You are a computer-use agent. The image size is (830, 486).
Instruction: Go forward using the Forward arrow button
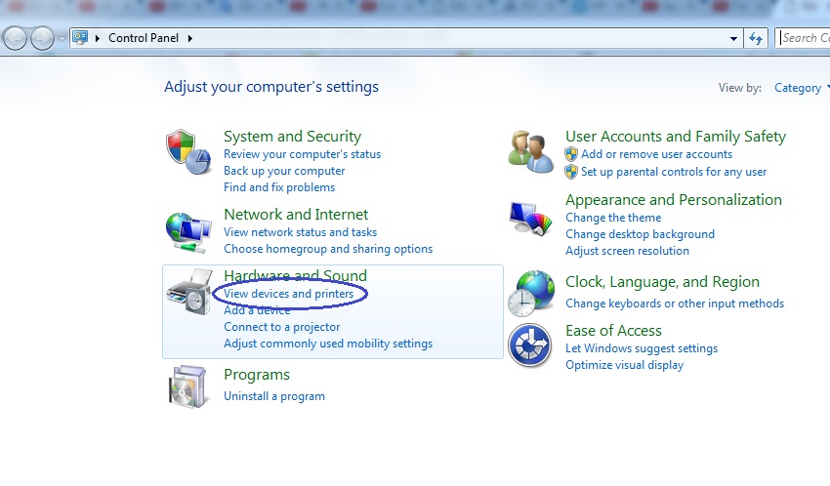pos(42,38)
